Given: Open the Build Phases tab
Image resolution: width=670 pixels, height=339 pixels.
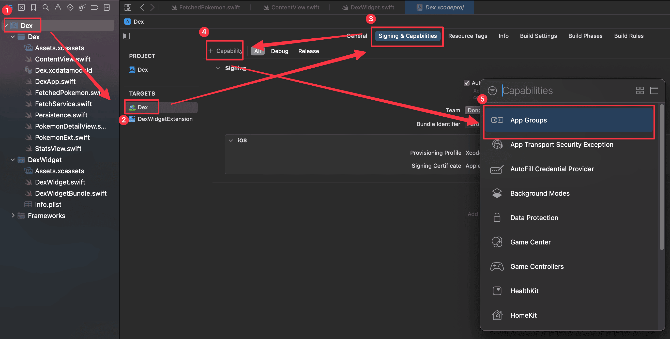Looking at the screenshot, I should point(585,36).
